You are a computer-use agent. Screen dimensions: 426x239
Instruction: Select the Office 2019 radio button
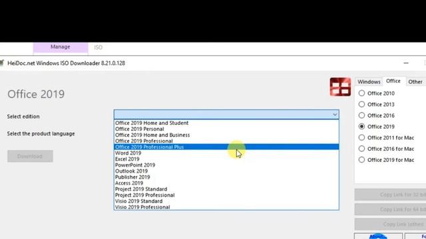point(361,127)
